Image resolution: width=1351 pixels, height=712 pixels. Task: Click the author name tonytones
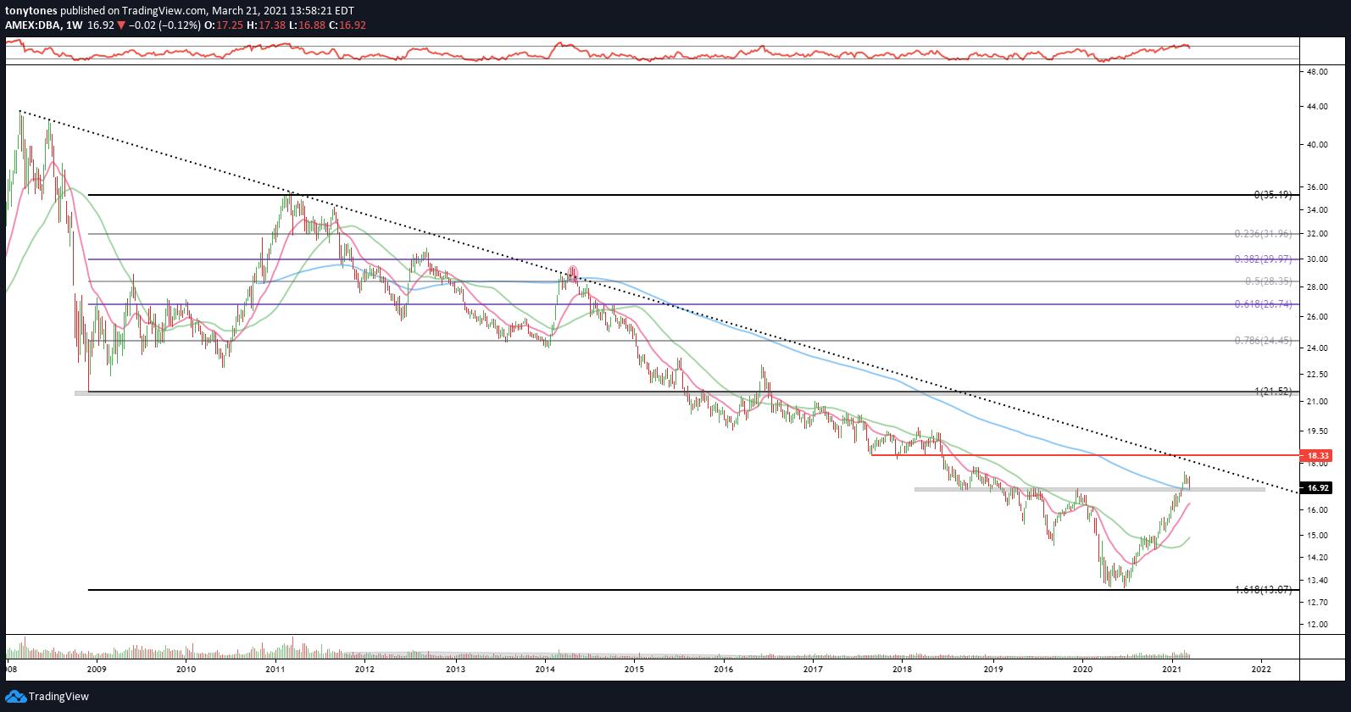click(x=31, y=11)
